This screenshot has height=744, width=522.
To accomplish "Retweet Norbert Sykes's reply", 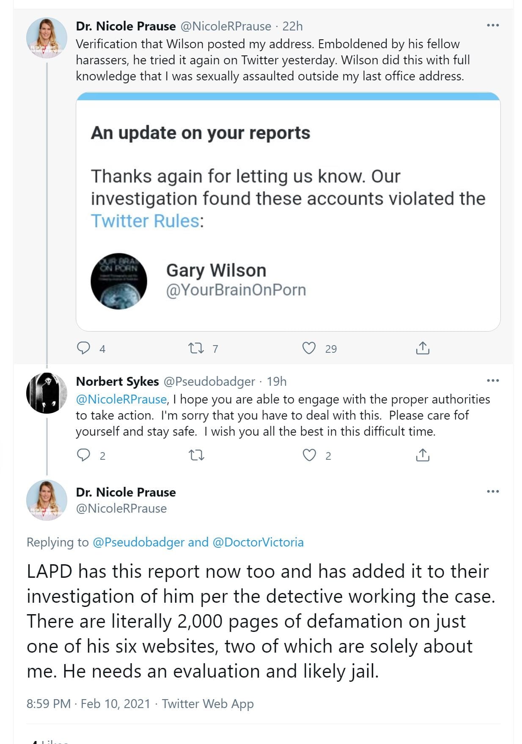I will [196, 455].
